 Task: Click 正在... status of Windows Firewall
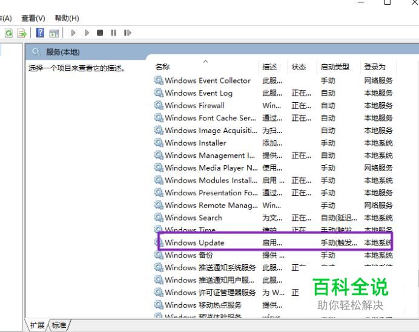[301, 106]
